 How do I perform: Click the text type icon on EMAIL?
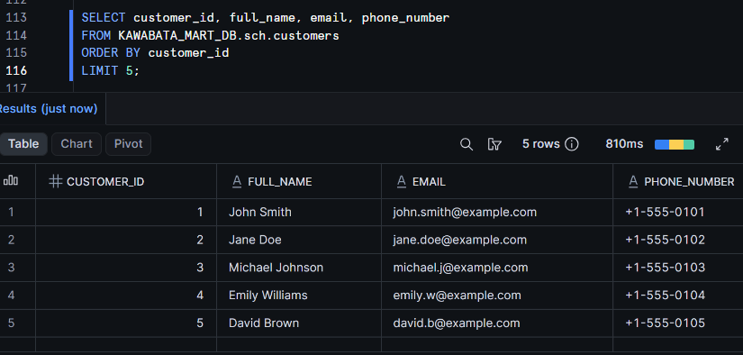pos(402,181)
